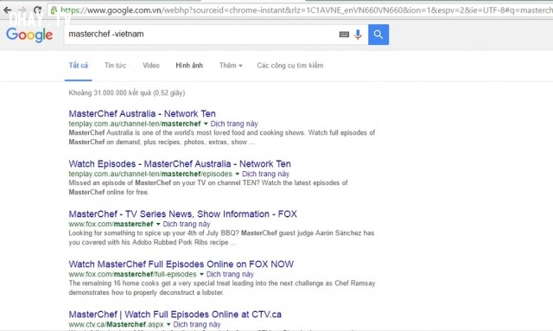Click the green tenplay.com.au/channel-ten/masterchef URL
Screen dimensions: 553x331
(135, 124)
